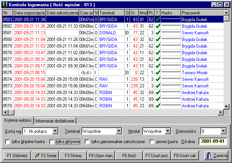The width and height of the screenshot is (232, 163).
Task: Click the green checkmark in row 9575
Action: tap(157, 72)
